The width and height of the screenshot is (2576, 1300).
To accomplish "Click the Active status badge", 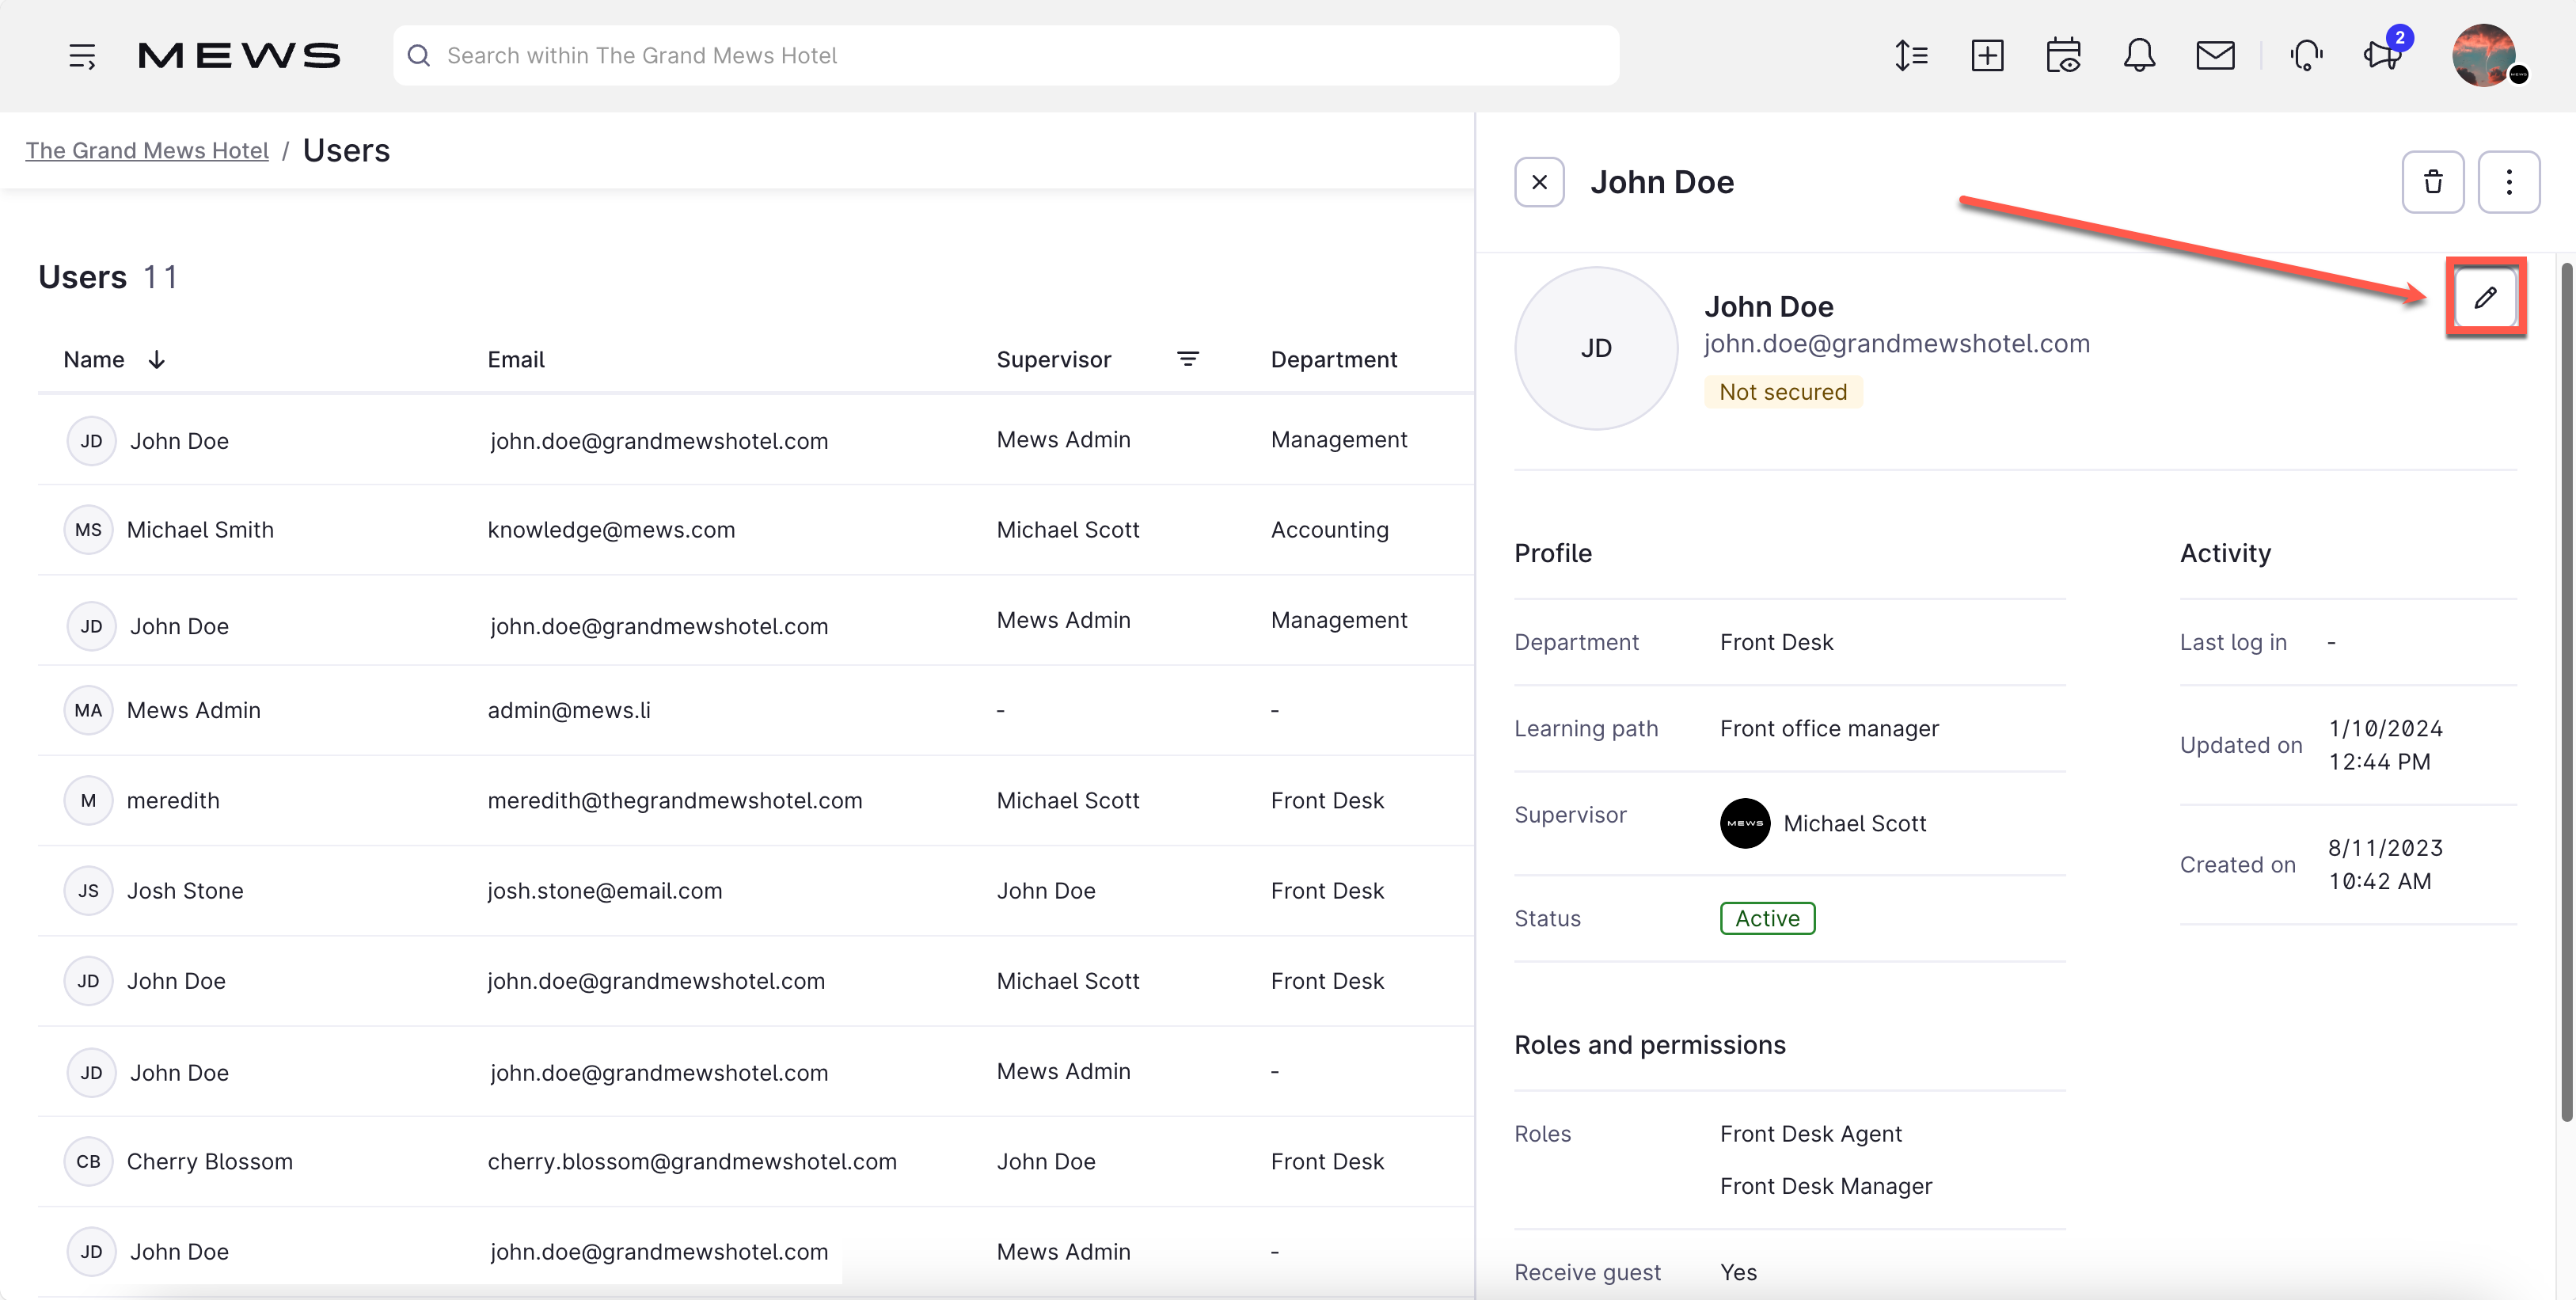I will pyautogui.click(x=1766, y=918).
